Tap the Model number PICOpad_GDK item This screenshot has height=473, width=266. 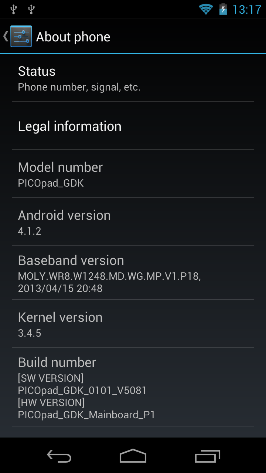tap(133, 174)
